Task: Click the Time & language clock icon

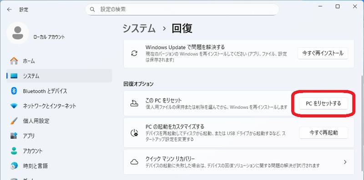Action: point(14,165)
